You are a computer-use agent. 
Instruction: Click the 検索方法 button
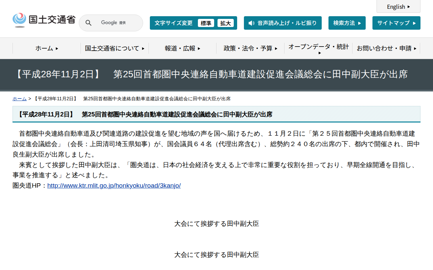(347, 23)
